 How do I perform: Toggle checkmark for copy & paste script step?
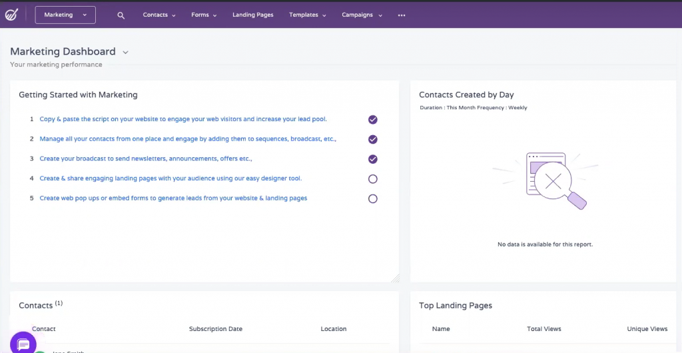[373, 120]
